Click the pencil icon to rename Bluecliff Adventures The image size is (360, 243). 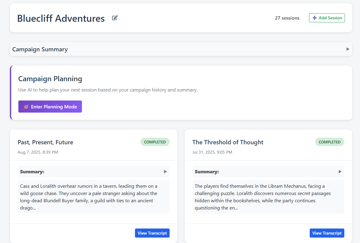coord(114,18)
